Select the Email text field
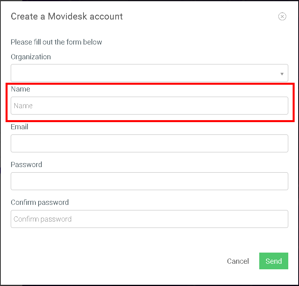The image size is (299, 286). (x=149, y=143)
